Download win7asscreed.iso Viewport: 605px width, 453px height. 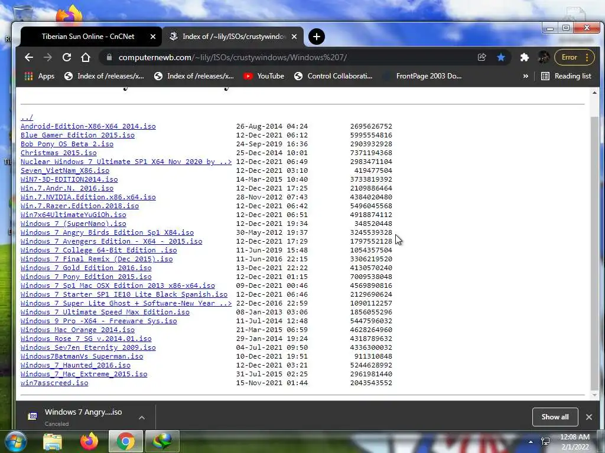(54, 383)
